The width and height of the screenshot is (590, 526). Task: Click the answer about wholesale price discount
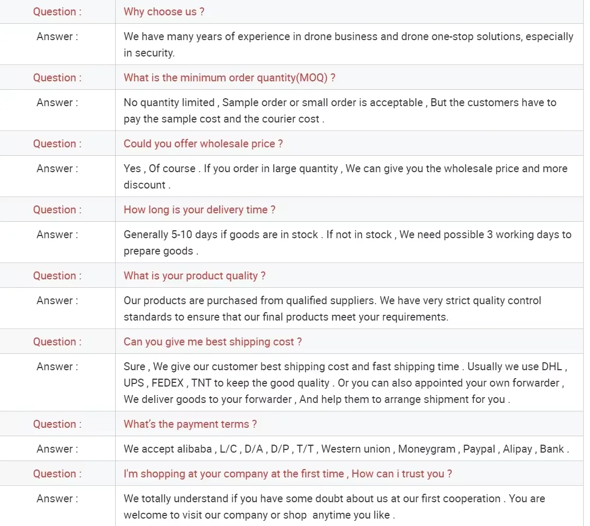click(345, 176)
